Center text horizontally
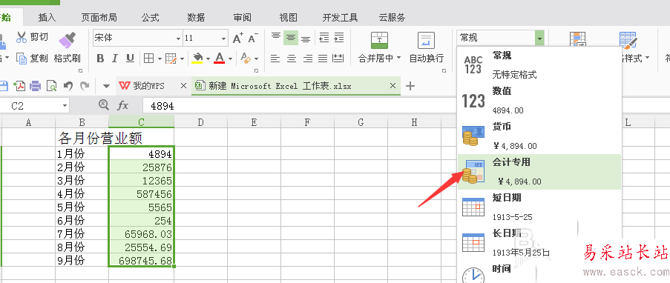 coord(292,59)
